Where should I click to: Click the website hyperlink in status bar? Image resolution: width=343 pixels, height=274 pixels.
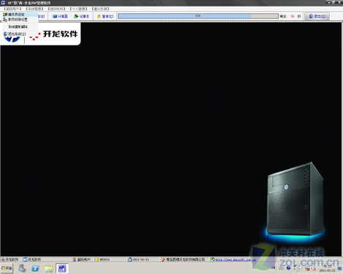235,259
